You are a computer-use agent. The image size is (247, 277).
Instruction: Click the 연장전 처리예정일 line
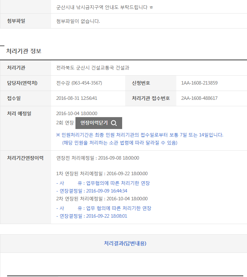point(97,158)
